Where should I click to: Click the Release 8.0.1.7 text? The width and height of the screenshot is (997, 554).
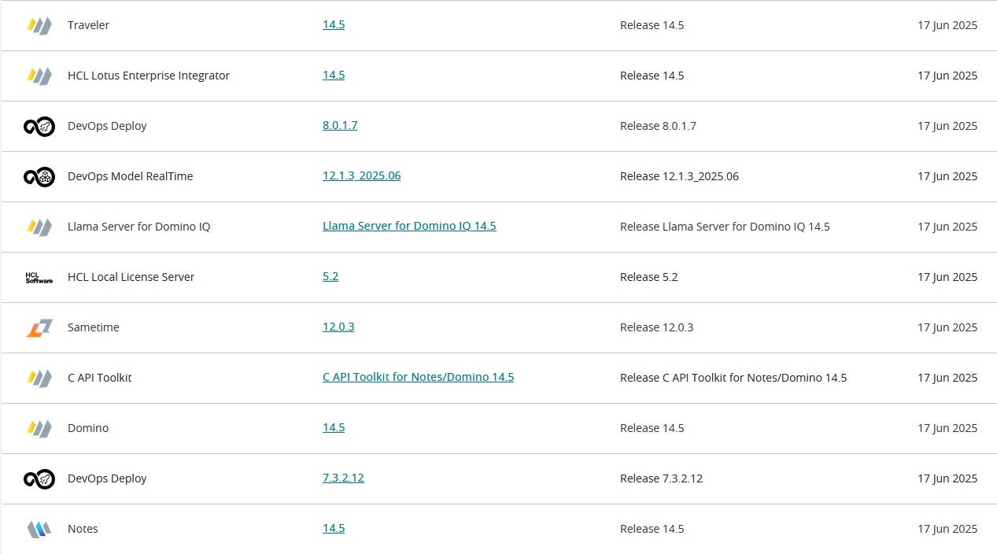pos(658,126)
